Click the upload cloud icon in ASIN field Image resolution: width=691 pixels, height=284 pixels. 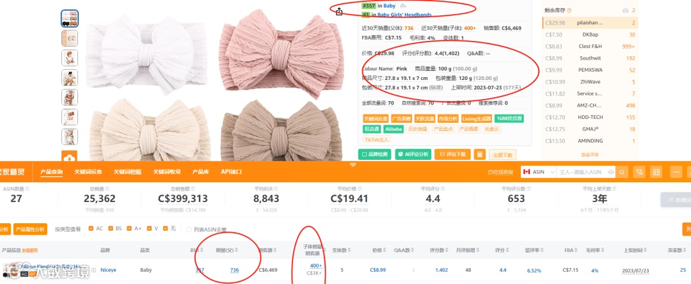(611, 172)
